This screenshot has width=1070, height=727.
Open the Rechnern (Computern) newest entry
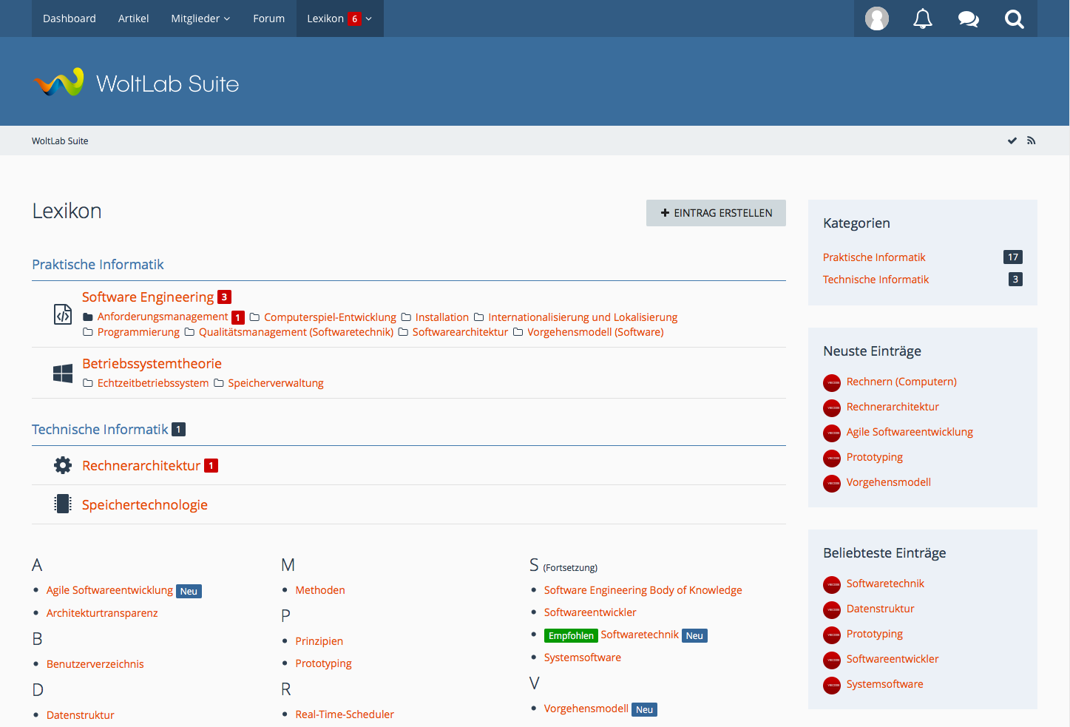pos(901,382)
